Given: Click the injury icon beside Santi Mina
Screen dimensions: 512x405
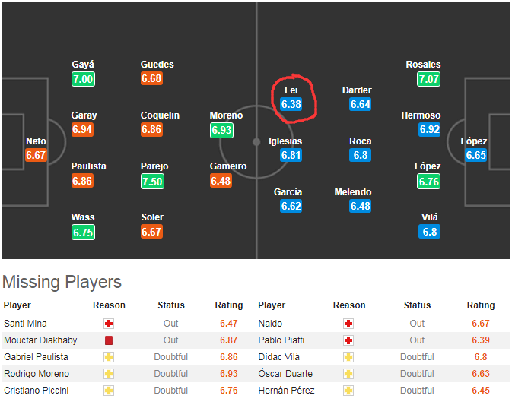Looking at the screenshot, I should pos(109,324).
